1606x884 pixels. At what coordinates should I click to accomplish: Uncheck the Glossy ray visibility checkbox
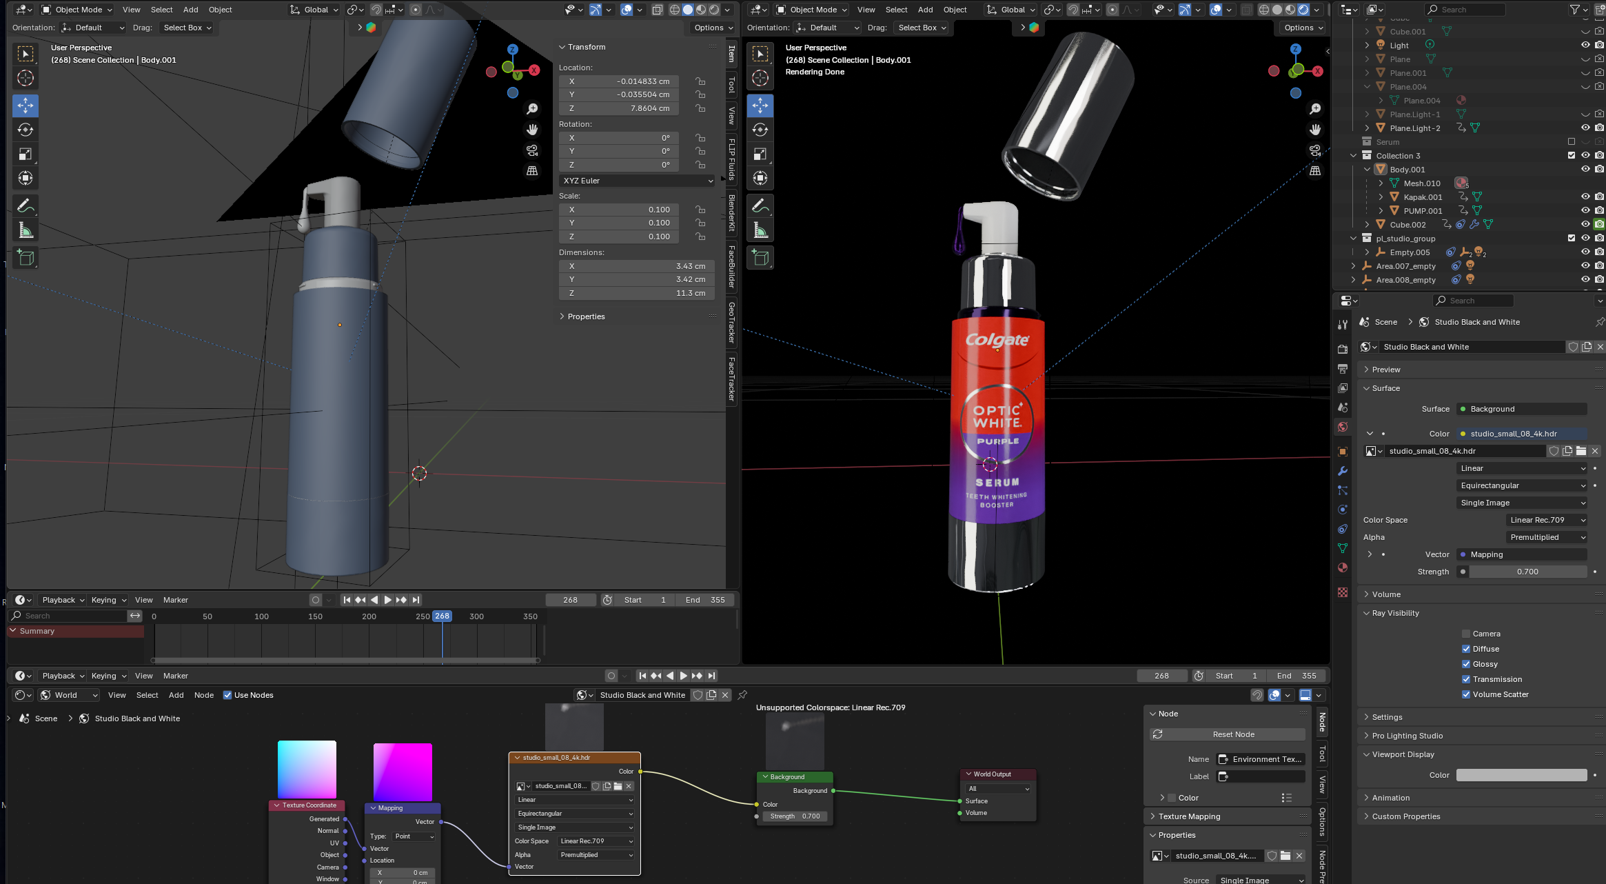[x=1466, y=664]
